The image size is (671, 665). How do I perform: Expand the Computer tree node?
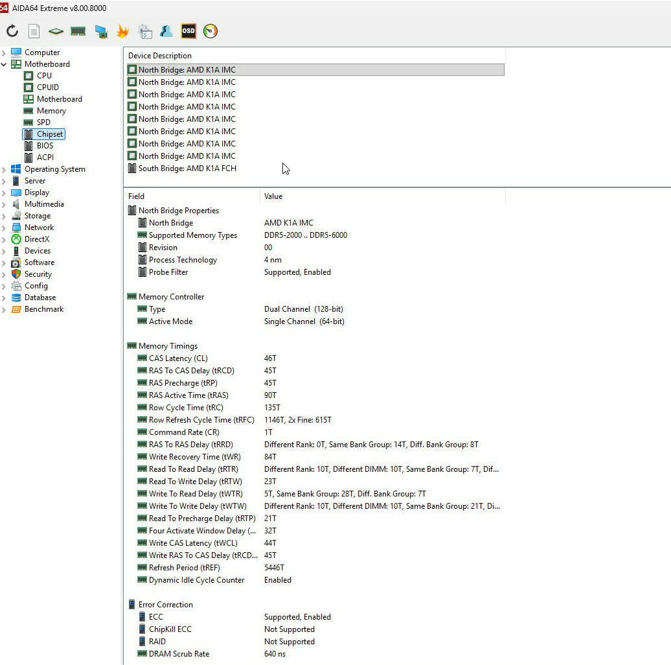pyautogui.click(x=5, y=52)
